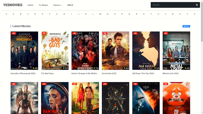203x114 pixels.
Task: Open the Home menu item
Action: [30, 5]
